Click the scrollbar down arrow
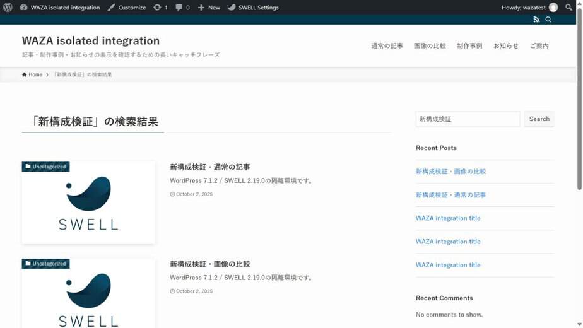Image resolution: width=583 pixels, height=328 pixels. 579,325
